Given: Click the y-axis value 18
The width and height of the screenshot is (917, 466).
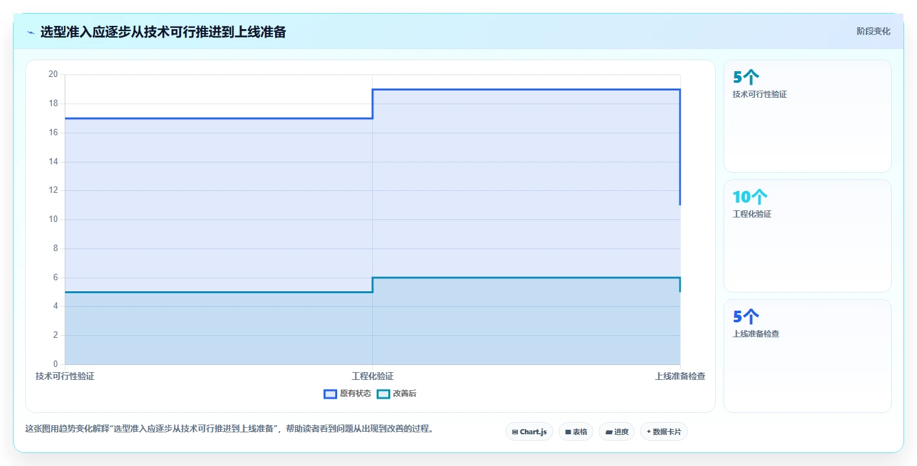Looking at the screenshot, I should 53,104.
